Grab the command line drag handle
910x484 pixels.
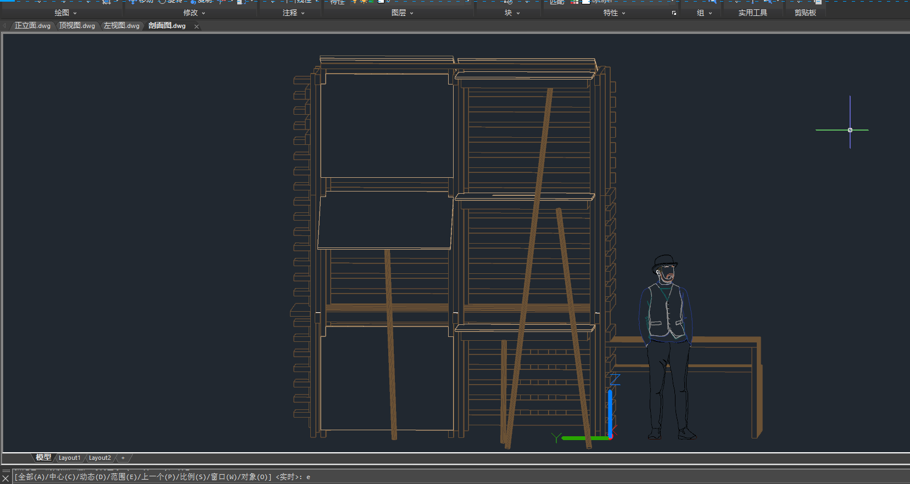(6, 470)
